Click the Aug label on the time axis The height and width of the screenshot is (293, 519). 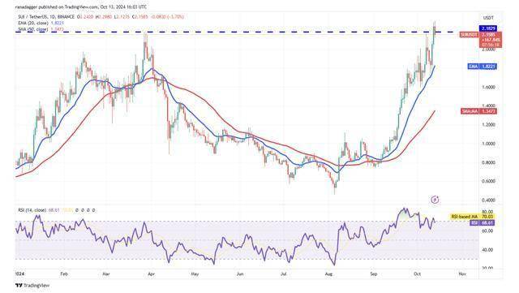pyautogui.click(x=328, y=274)
